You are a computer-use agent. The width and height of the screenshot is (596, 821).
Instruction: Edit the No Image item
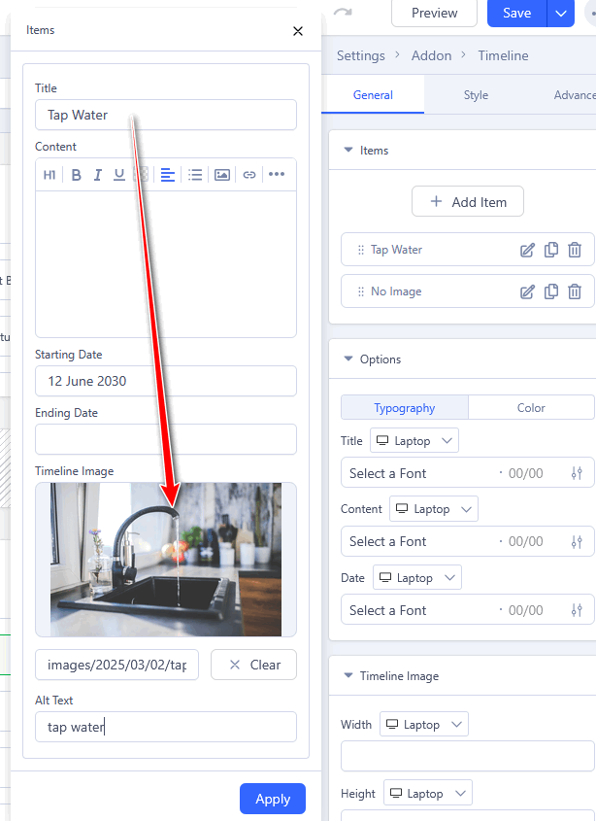click(527, 291)
